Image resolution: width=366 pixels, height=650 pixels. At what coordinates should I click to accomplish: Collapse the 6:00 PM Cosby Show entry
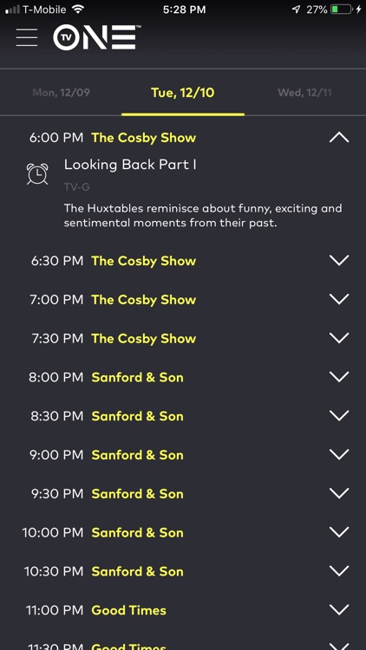pyautogui.click(x=339, y=138)
